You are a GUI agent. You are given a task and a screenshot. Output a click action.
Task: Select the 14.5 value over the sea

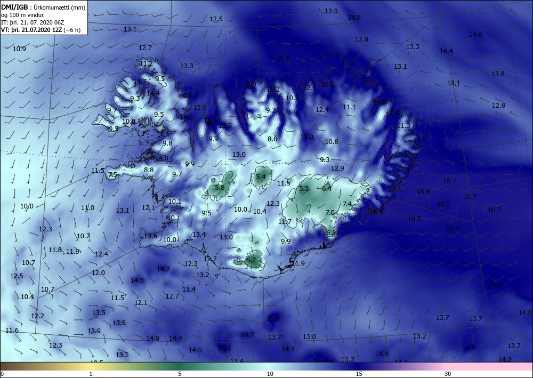[x=288, y=349]
